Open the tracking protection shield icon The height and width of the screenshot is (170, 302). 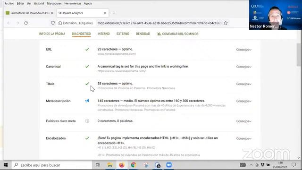(53, 23)
